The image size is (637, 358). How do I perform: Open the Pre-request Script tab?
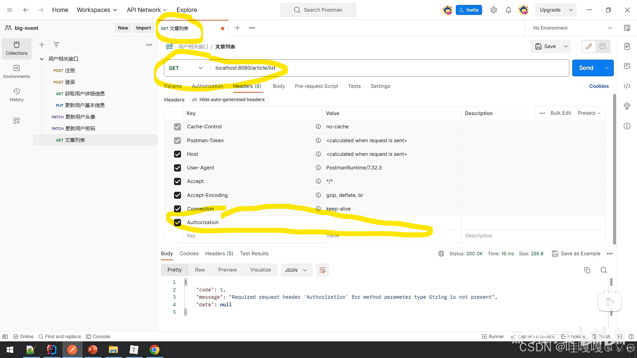[316, 86]
